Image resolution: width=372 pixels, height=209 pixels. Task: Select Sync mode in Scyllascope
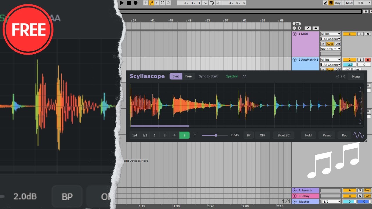[x=176, y=76]
